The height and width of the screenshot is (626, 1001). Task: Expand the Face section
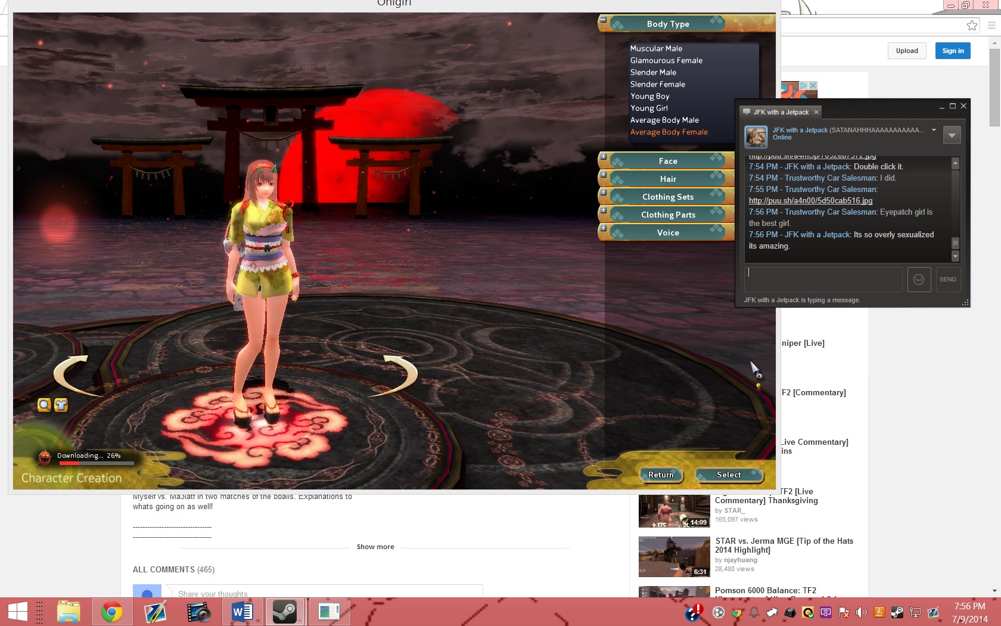coord(603,157)
